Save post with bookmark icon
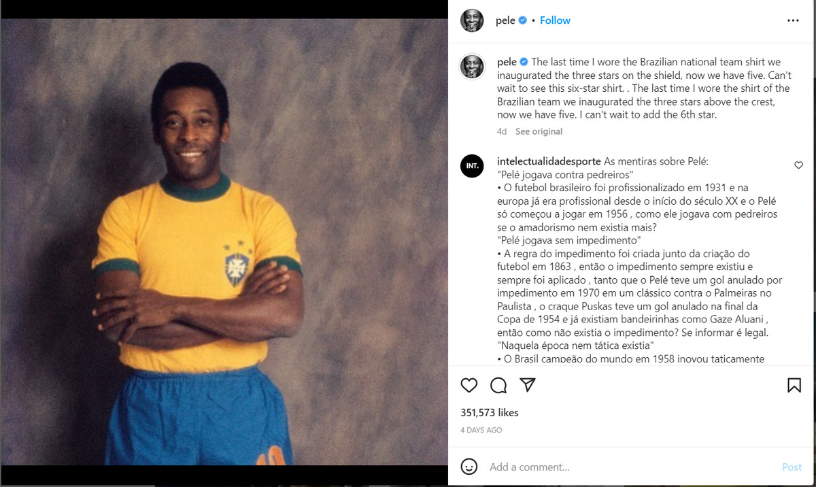 click(794, 386)
